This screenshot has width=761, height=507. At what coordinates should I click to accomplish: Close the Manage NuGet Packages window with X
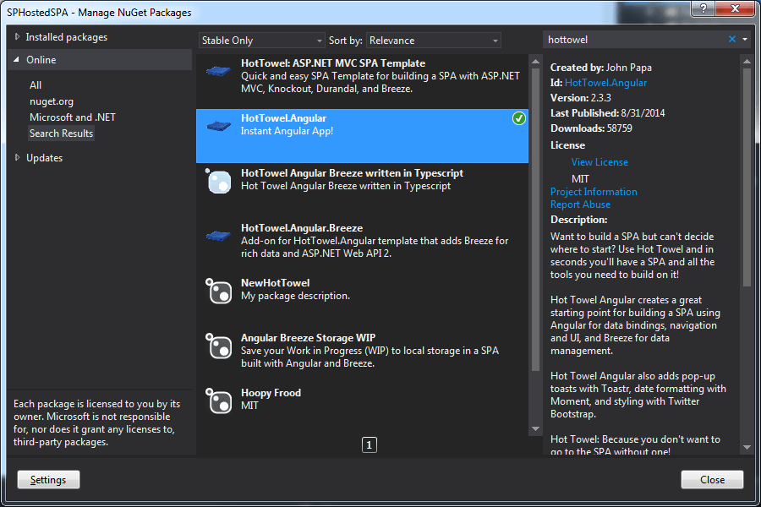735,8
